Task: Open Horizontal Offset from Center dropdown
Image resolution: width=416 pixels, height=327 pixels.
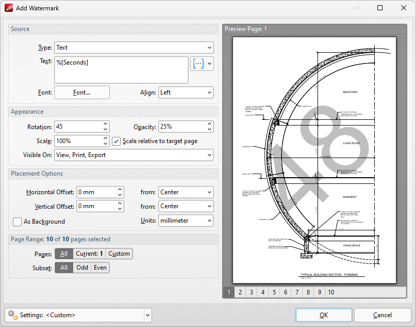Action: tap(186, 192)
